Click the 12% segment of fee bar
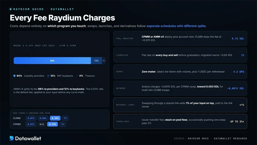The width and height of the screenshot is (257, 145). click(x=96, y=61)
